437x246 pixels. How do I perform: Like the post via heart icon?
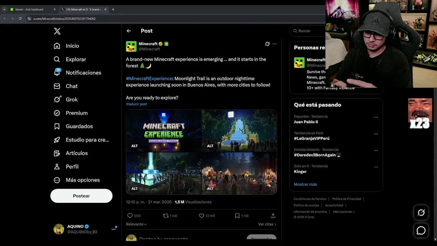201,216
